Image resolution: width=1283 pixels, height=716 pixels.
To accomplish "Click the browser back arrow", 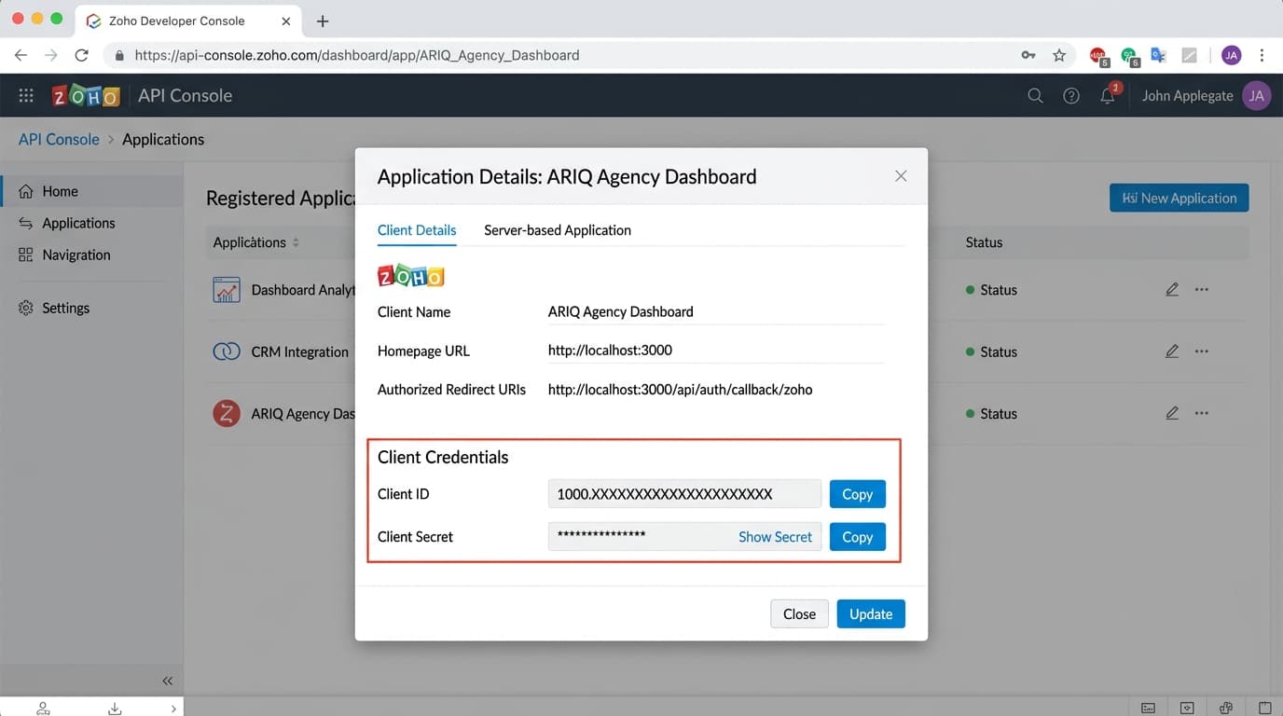I will coord(21,55).
